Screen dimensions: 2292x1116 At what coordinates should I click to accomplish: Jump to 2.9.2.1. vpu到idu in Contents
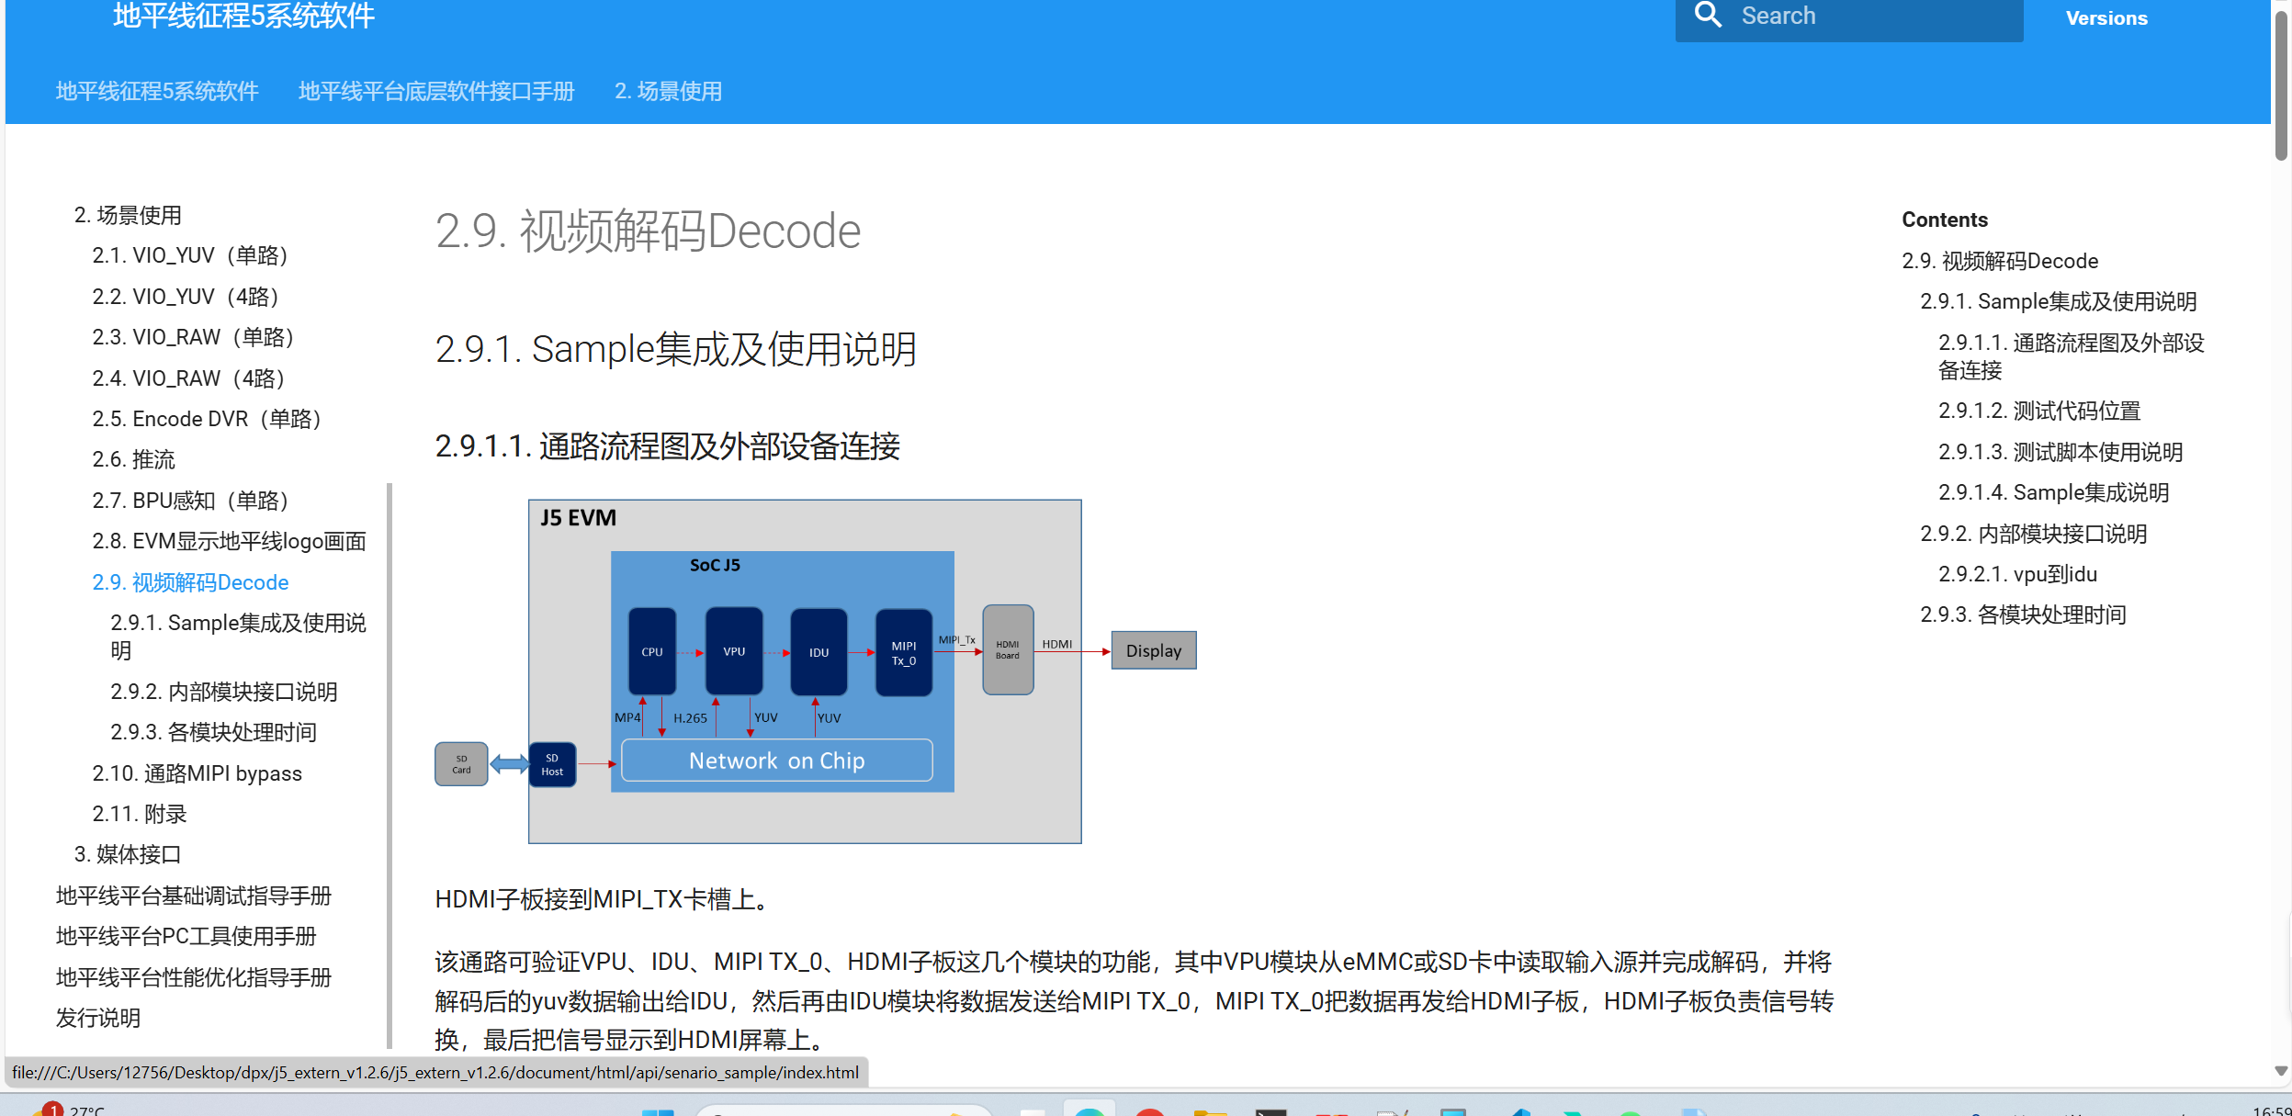[2017, 574]
